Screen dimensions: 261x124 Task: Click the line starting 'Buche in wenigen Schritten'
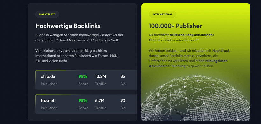(79, 35)
